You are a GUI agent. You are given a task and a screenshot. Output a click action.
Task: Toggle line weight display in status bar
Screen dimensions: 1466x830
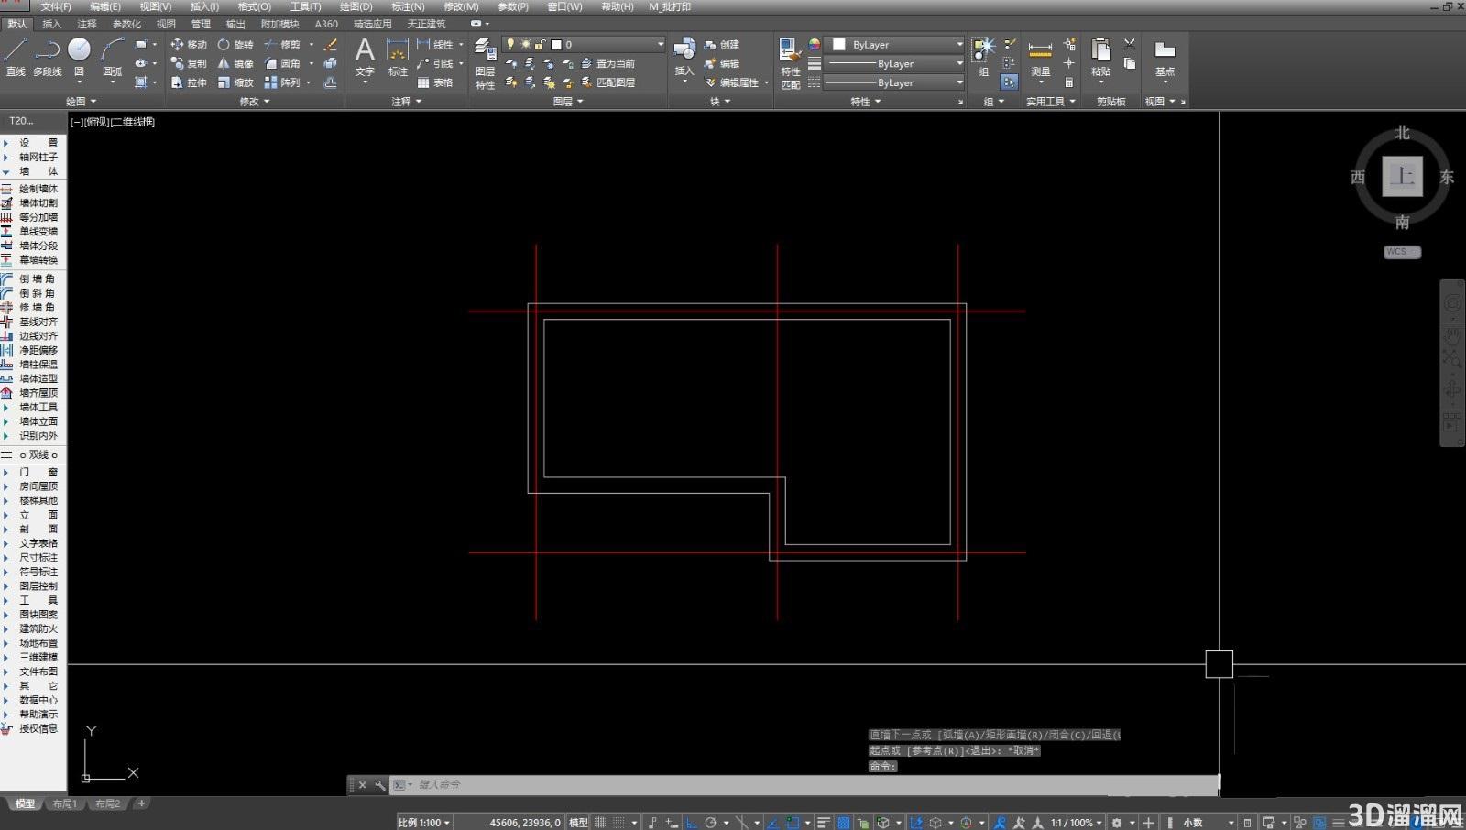824,823
